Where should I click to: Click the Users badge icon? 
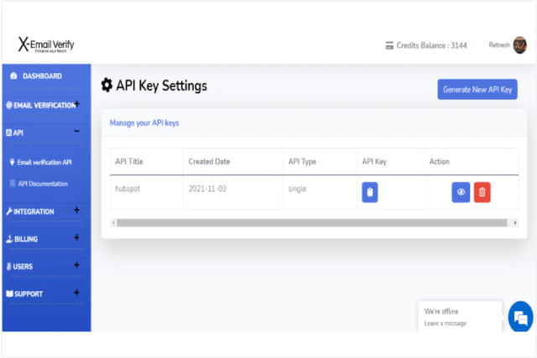click(x=9, y=267)
